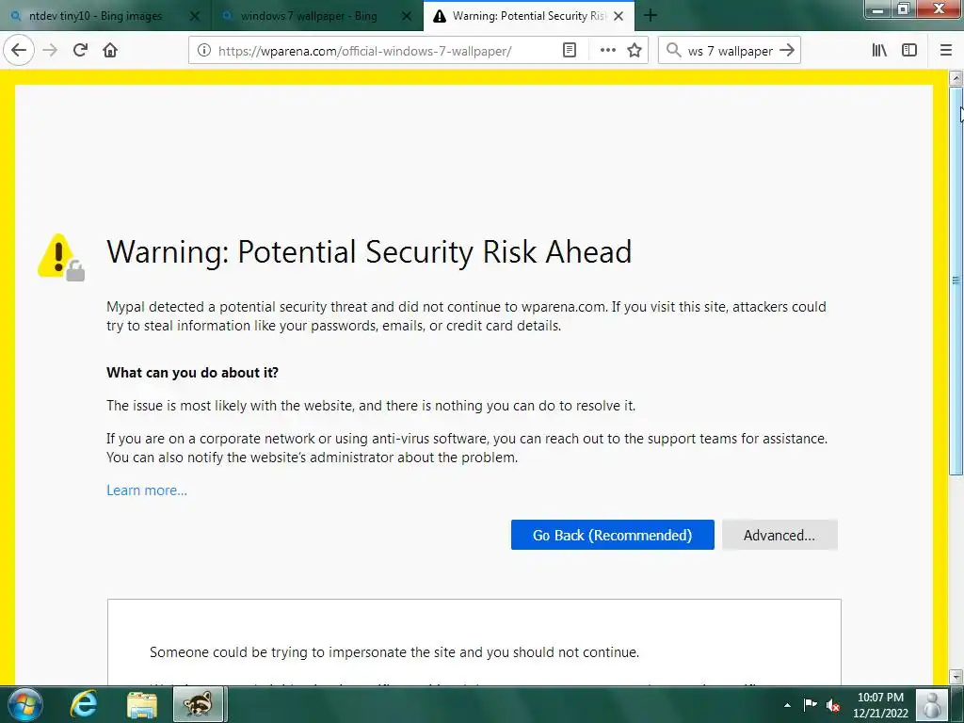Show site information icon in the URL bar

tap(204, 51)
